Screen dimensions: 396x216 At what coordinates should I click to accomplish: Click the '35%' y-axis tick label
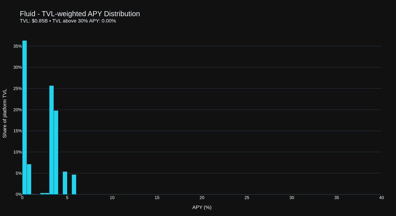(17, 46)
